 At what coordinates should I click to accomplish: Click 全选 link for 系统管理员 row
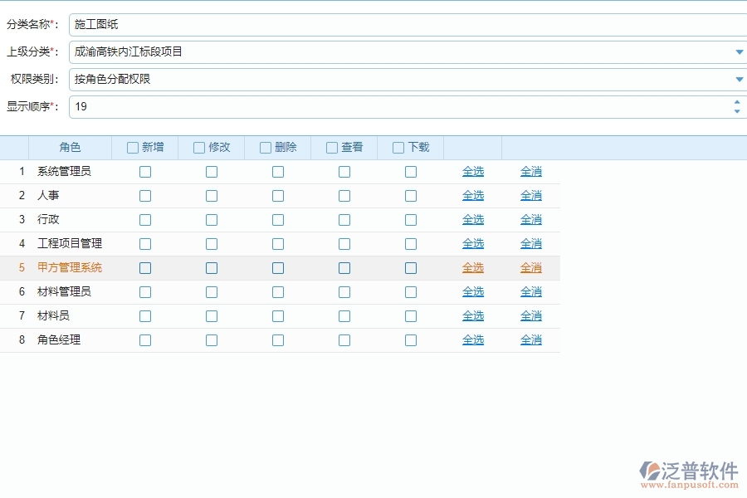click(473, 172)
